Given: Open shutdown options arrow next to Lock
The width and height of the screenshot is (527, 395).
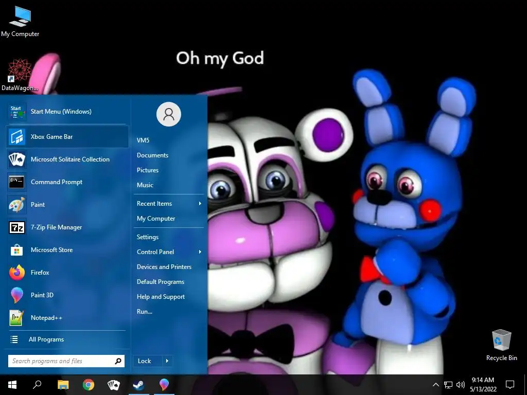Looking at the screenshot, I should pyautogui.click(x=167, y=361).
